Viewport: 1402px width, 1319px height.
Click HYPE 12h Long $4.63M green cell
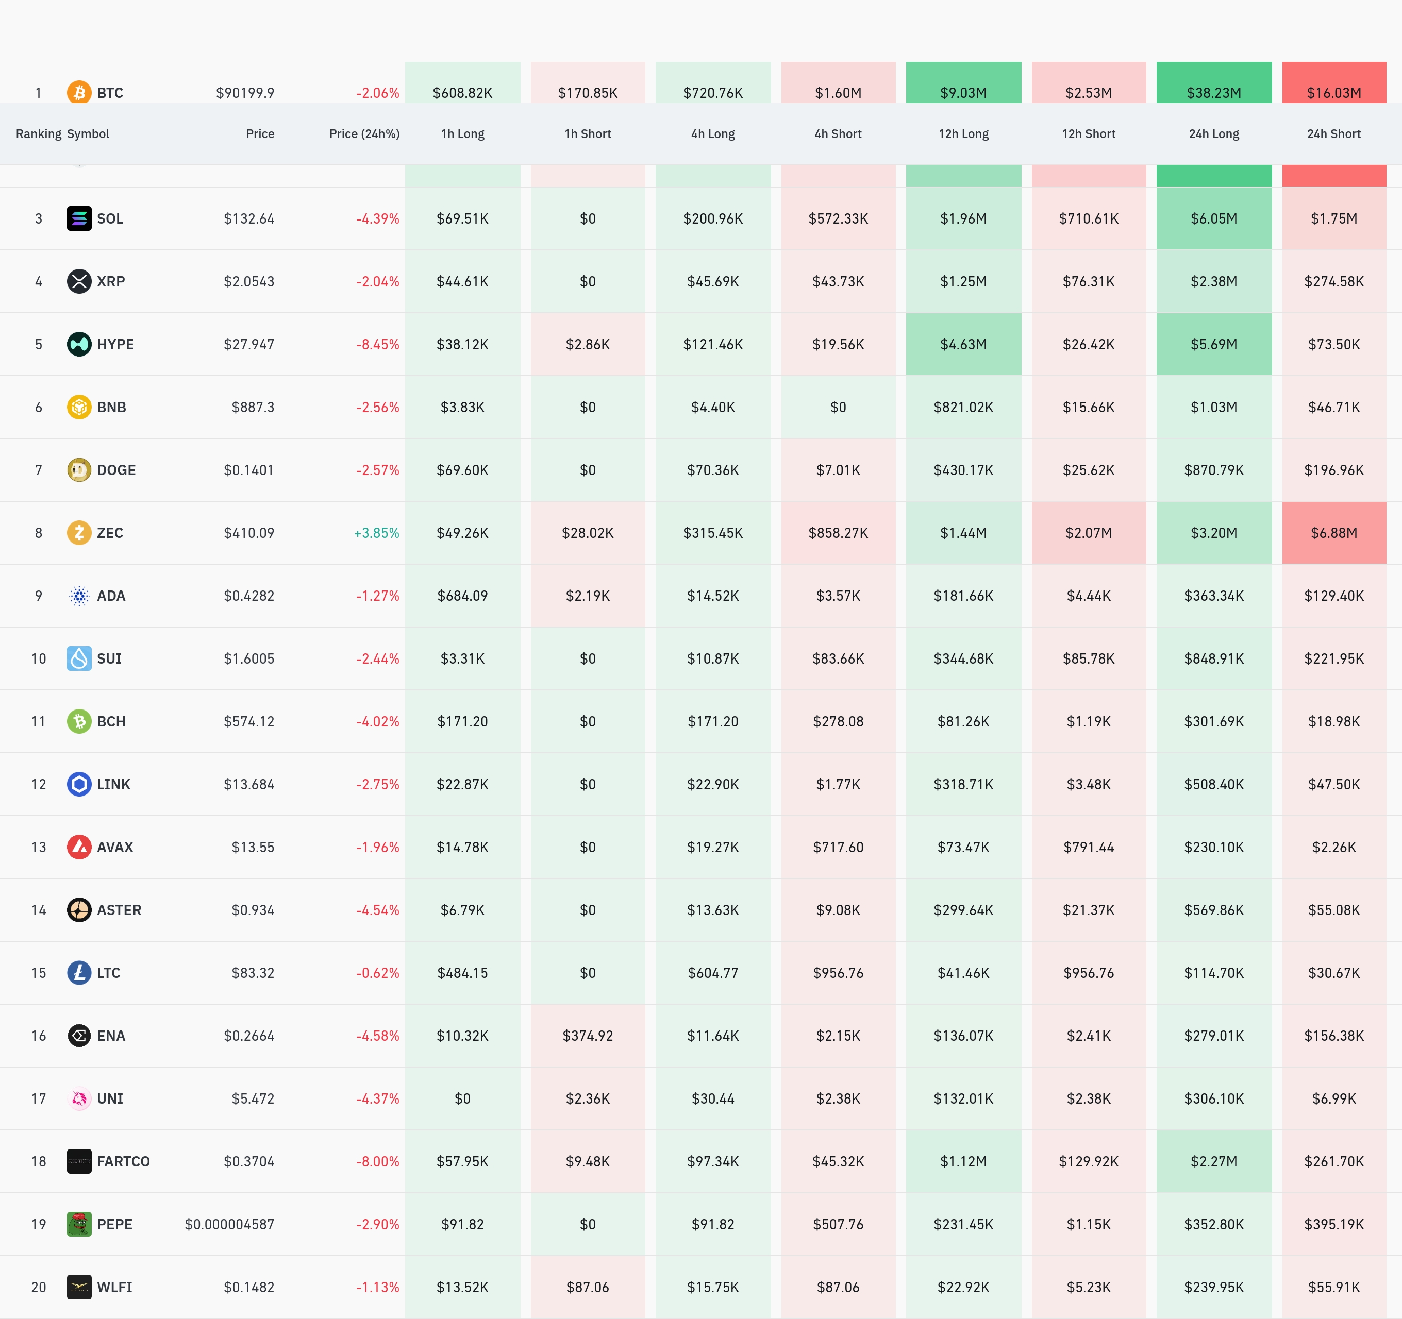click(x=963, y=344)
